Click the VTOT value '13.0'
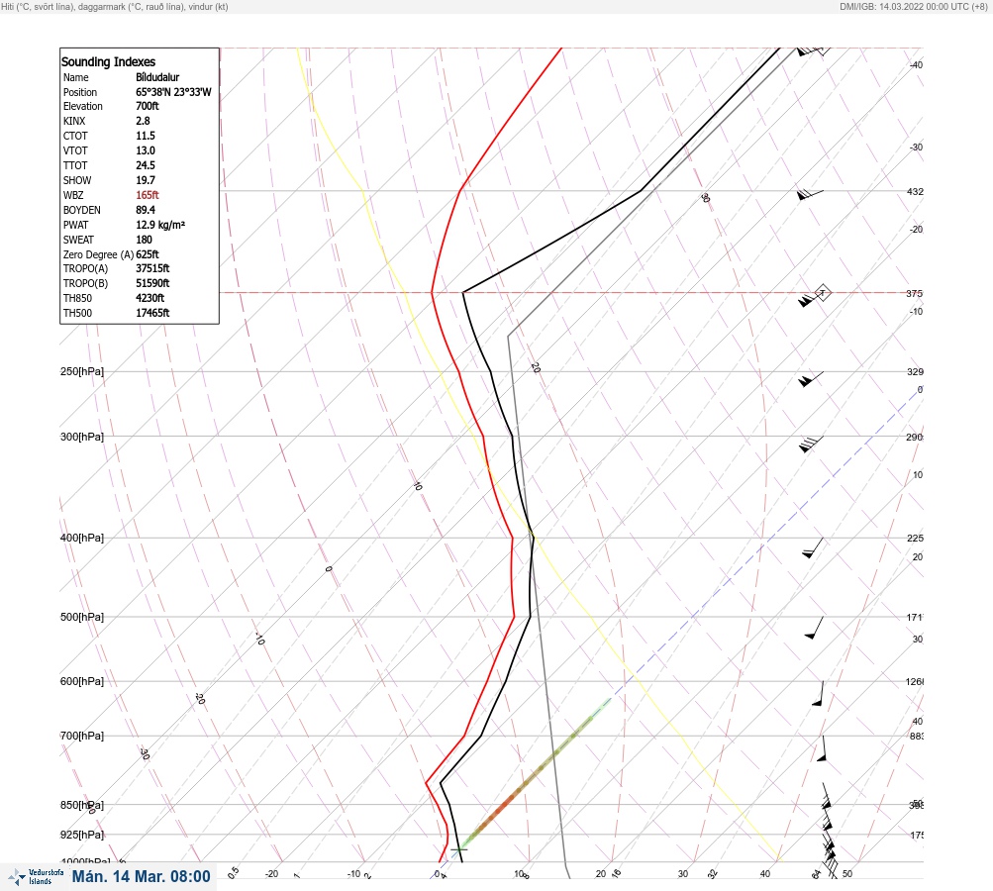 coord(146,150)
